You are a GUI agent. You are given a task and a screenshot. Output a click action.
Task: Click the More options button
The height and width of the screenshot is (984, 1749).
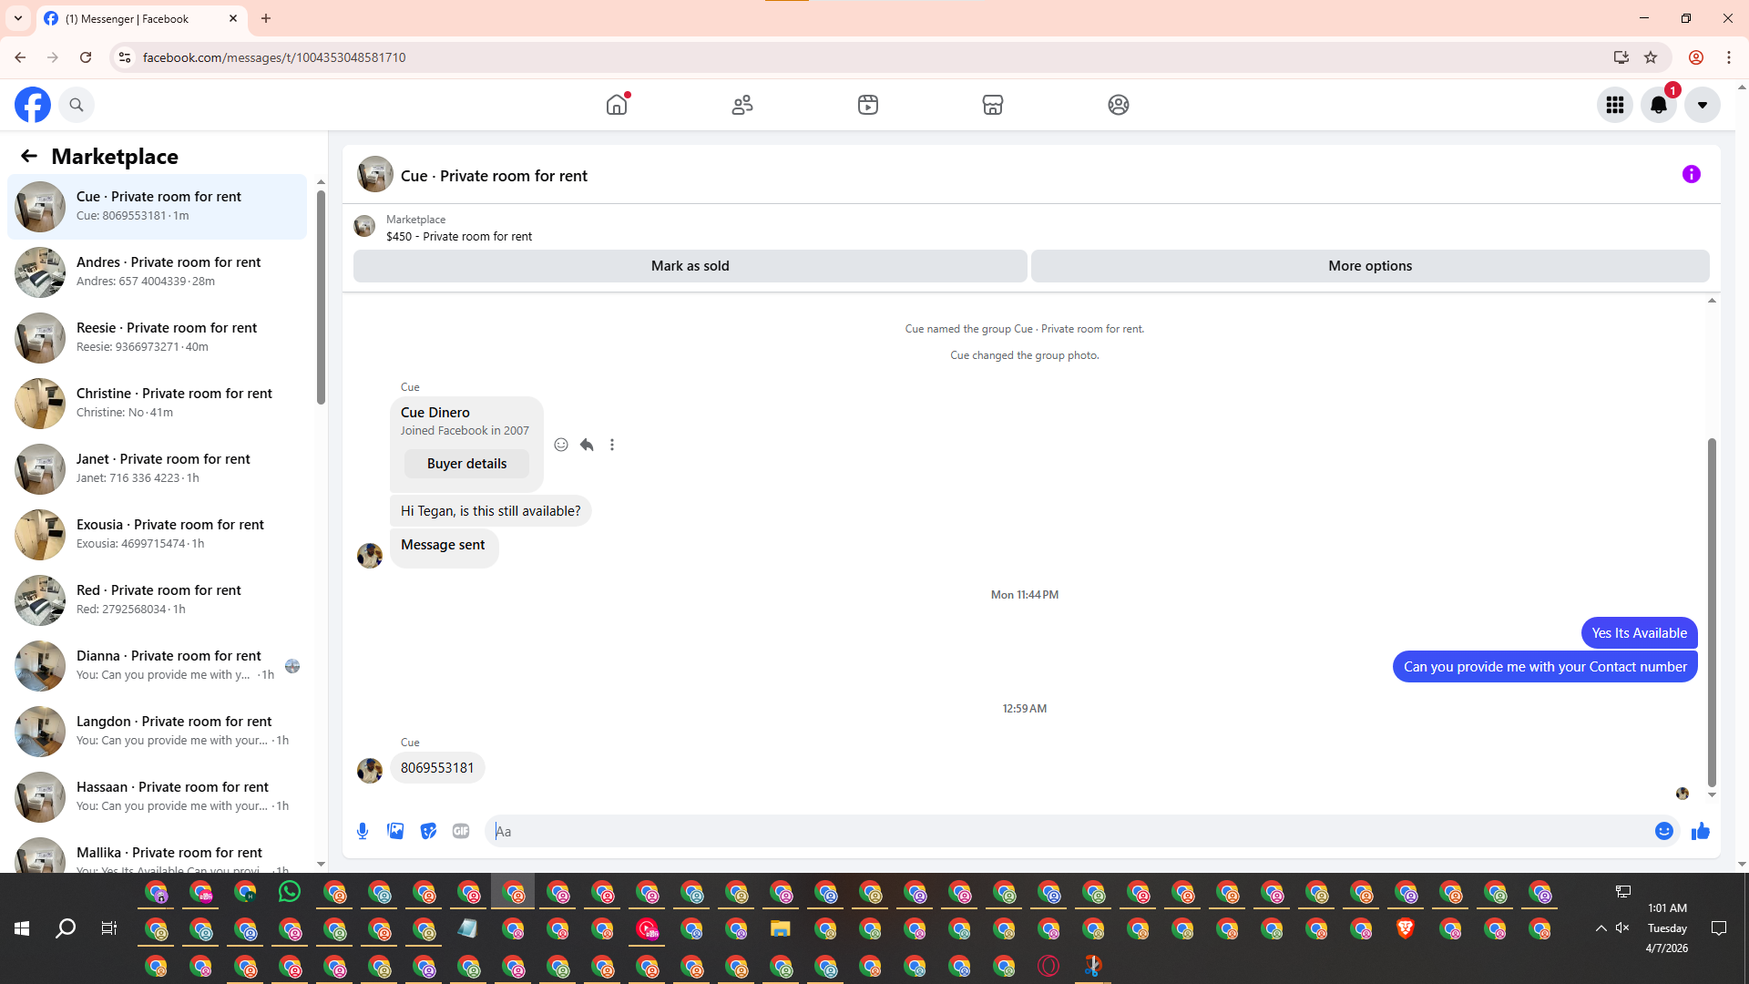pyautogui.click(x=1370, y=266)
